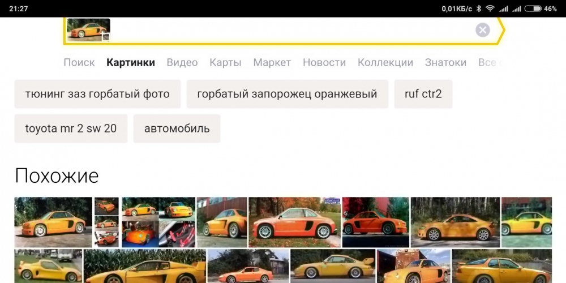Open small orange coupe by house image

(248, 266)
